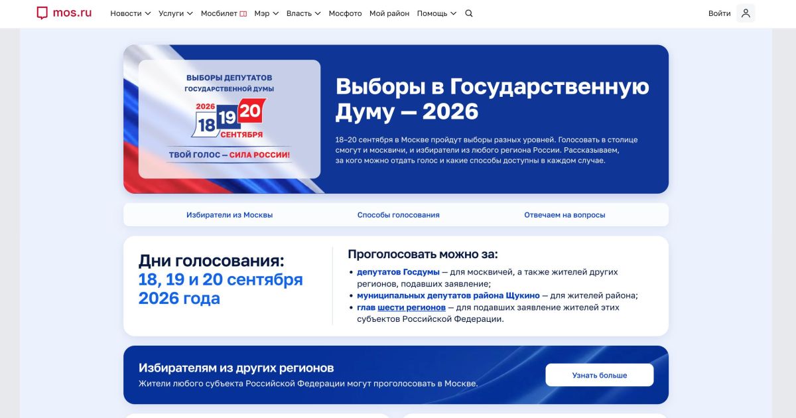796x418 pixels.
Task: Open the Мой район menu item
Action: tap(389, 13)
